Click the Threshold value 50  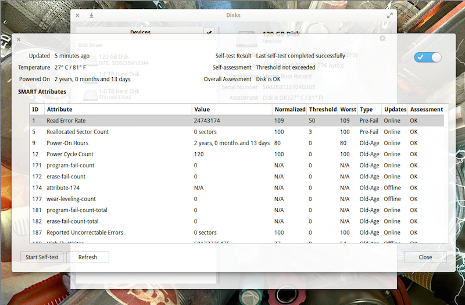[x=312, y=121]
